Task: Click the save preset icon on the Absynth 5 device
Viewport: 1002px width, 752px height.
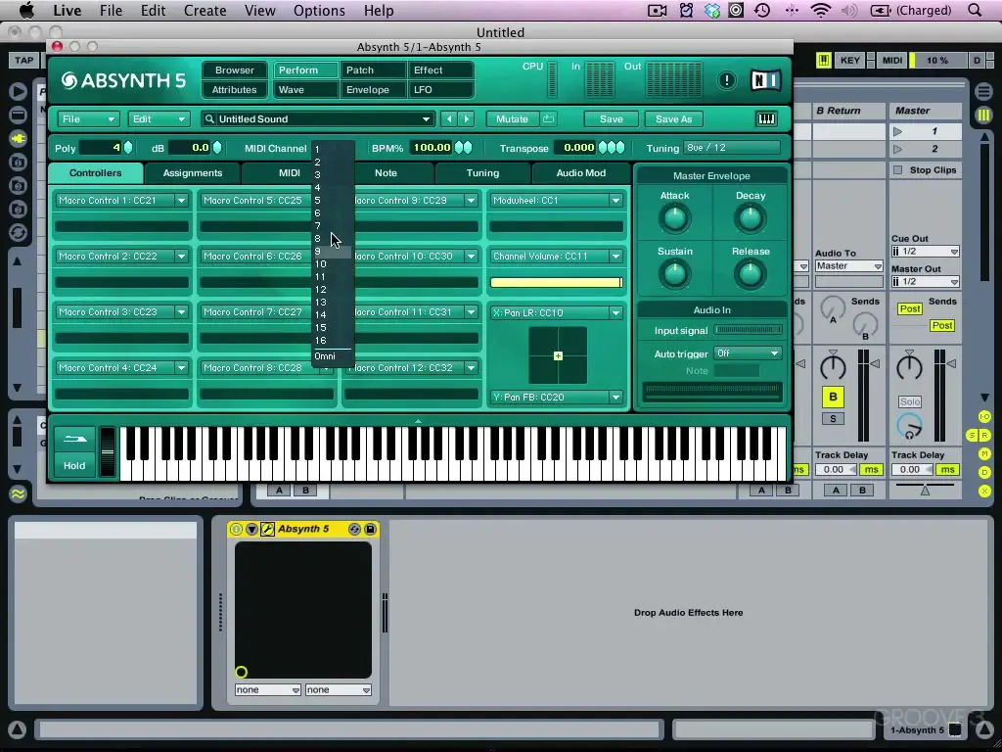Action: [x=369, y=528]
